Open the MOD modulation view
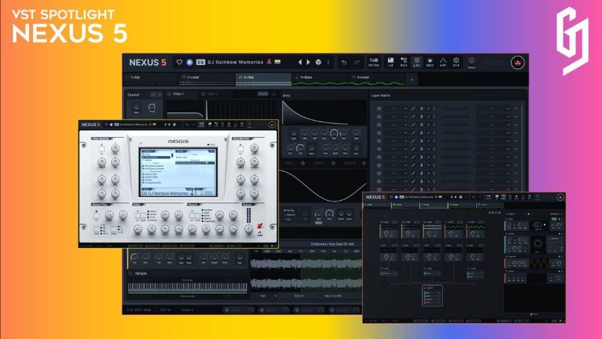 point(429,62)
